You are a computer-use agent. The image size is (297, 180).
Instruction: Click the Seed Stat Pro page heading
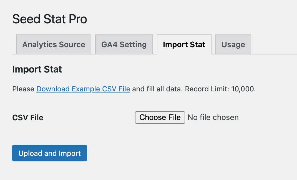49,19
